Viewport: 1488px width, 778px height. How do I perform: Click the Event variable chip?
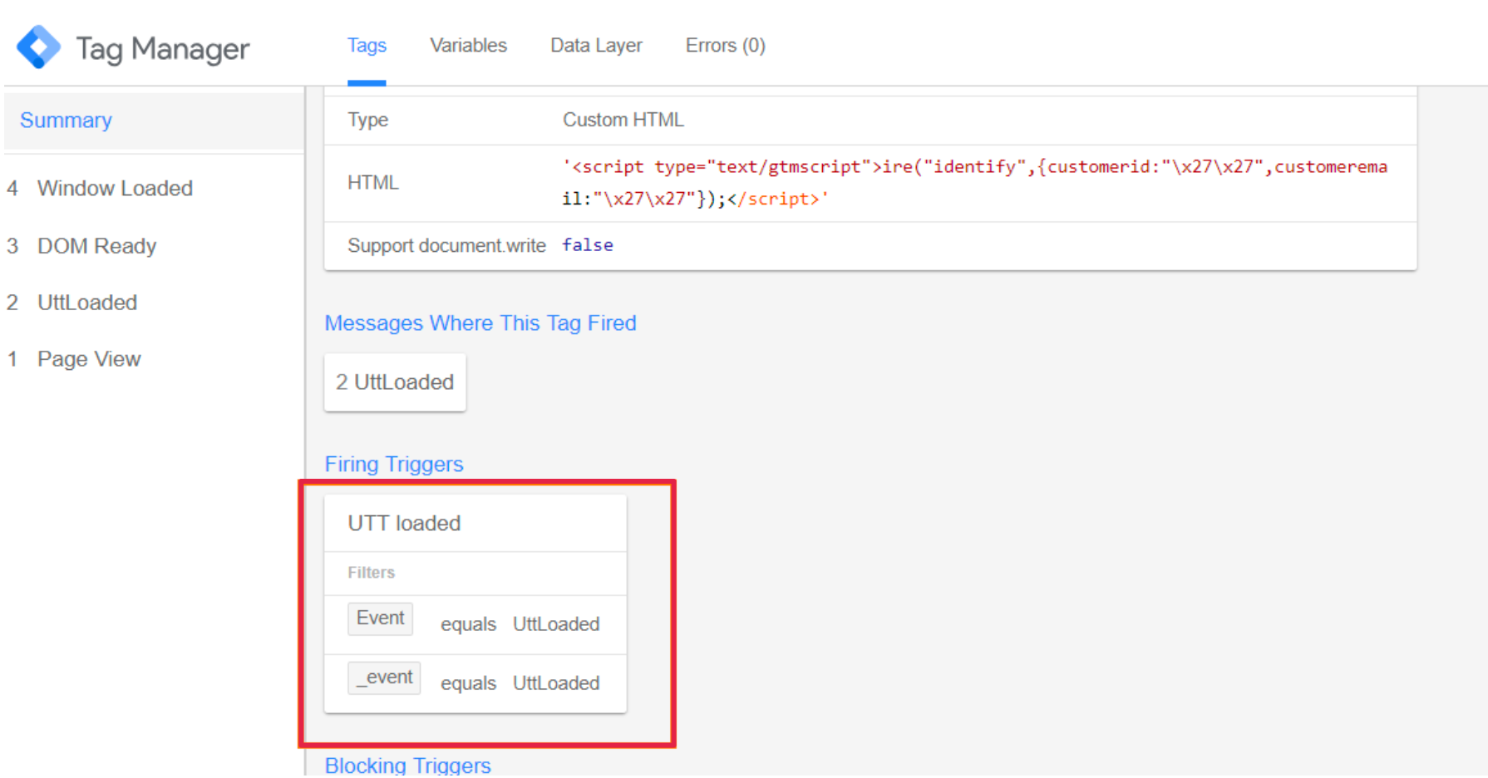[x=380, y=618]
